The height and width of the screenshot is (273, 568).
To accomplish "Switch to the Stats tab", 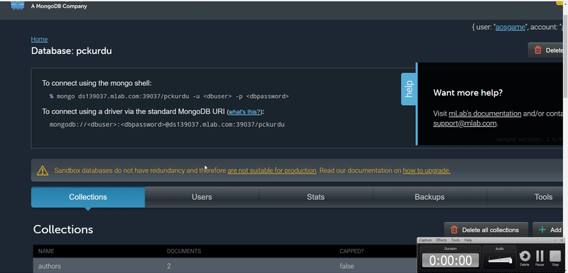I will pos(315,197).
